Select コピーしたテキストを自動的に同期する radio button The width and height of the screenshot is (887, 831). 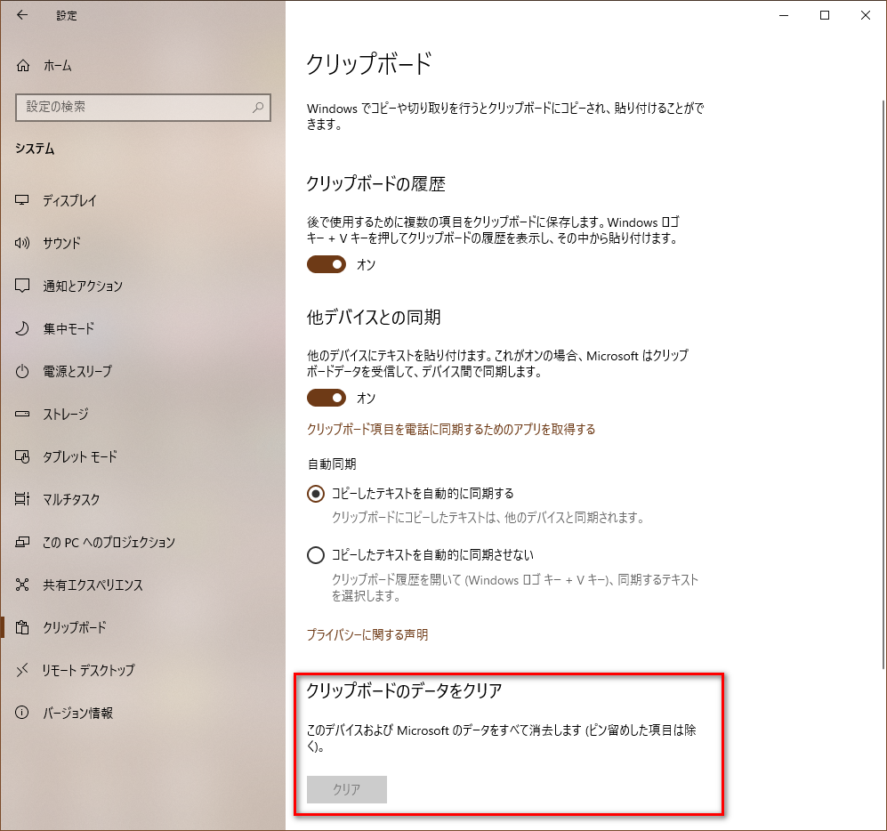315,493
